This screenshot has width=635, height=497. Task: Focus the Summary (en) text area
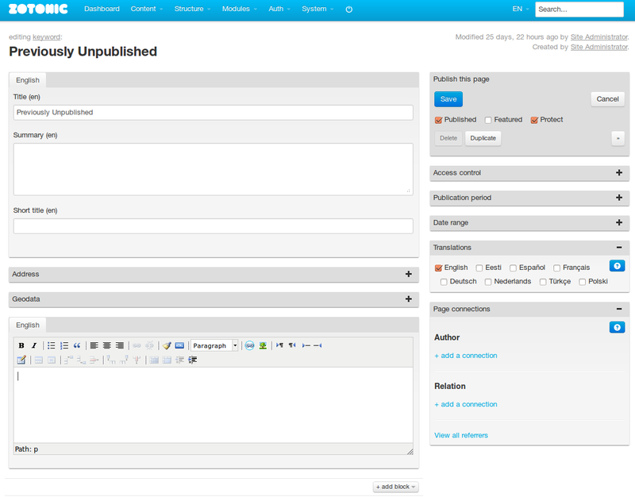pos(213,169)
